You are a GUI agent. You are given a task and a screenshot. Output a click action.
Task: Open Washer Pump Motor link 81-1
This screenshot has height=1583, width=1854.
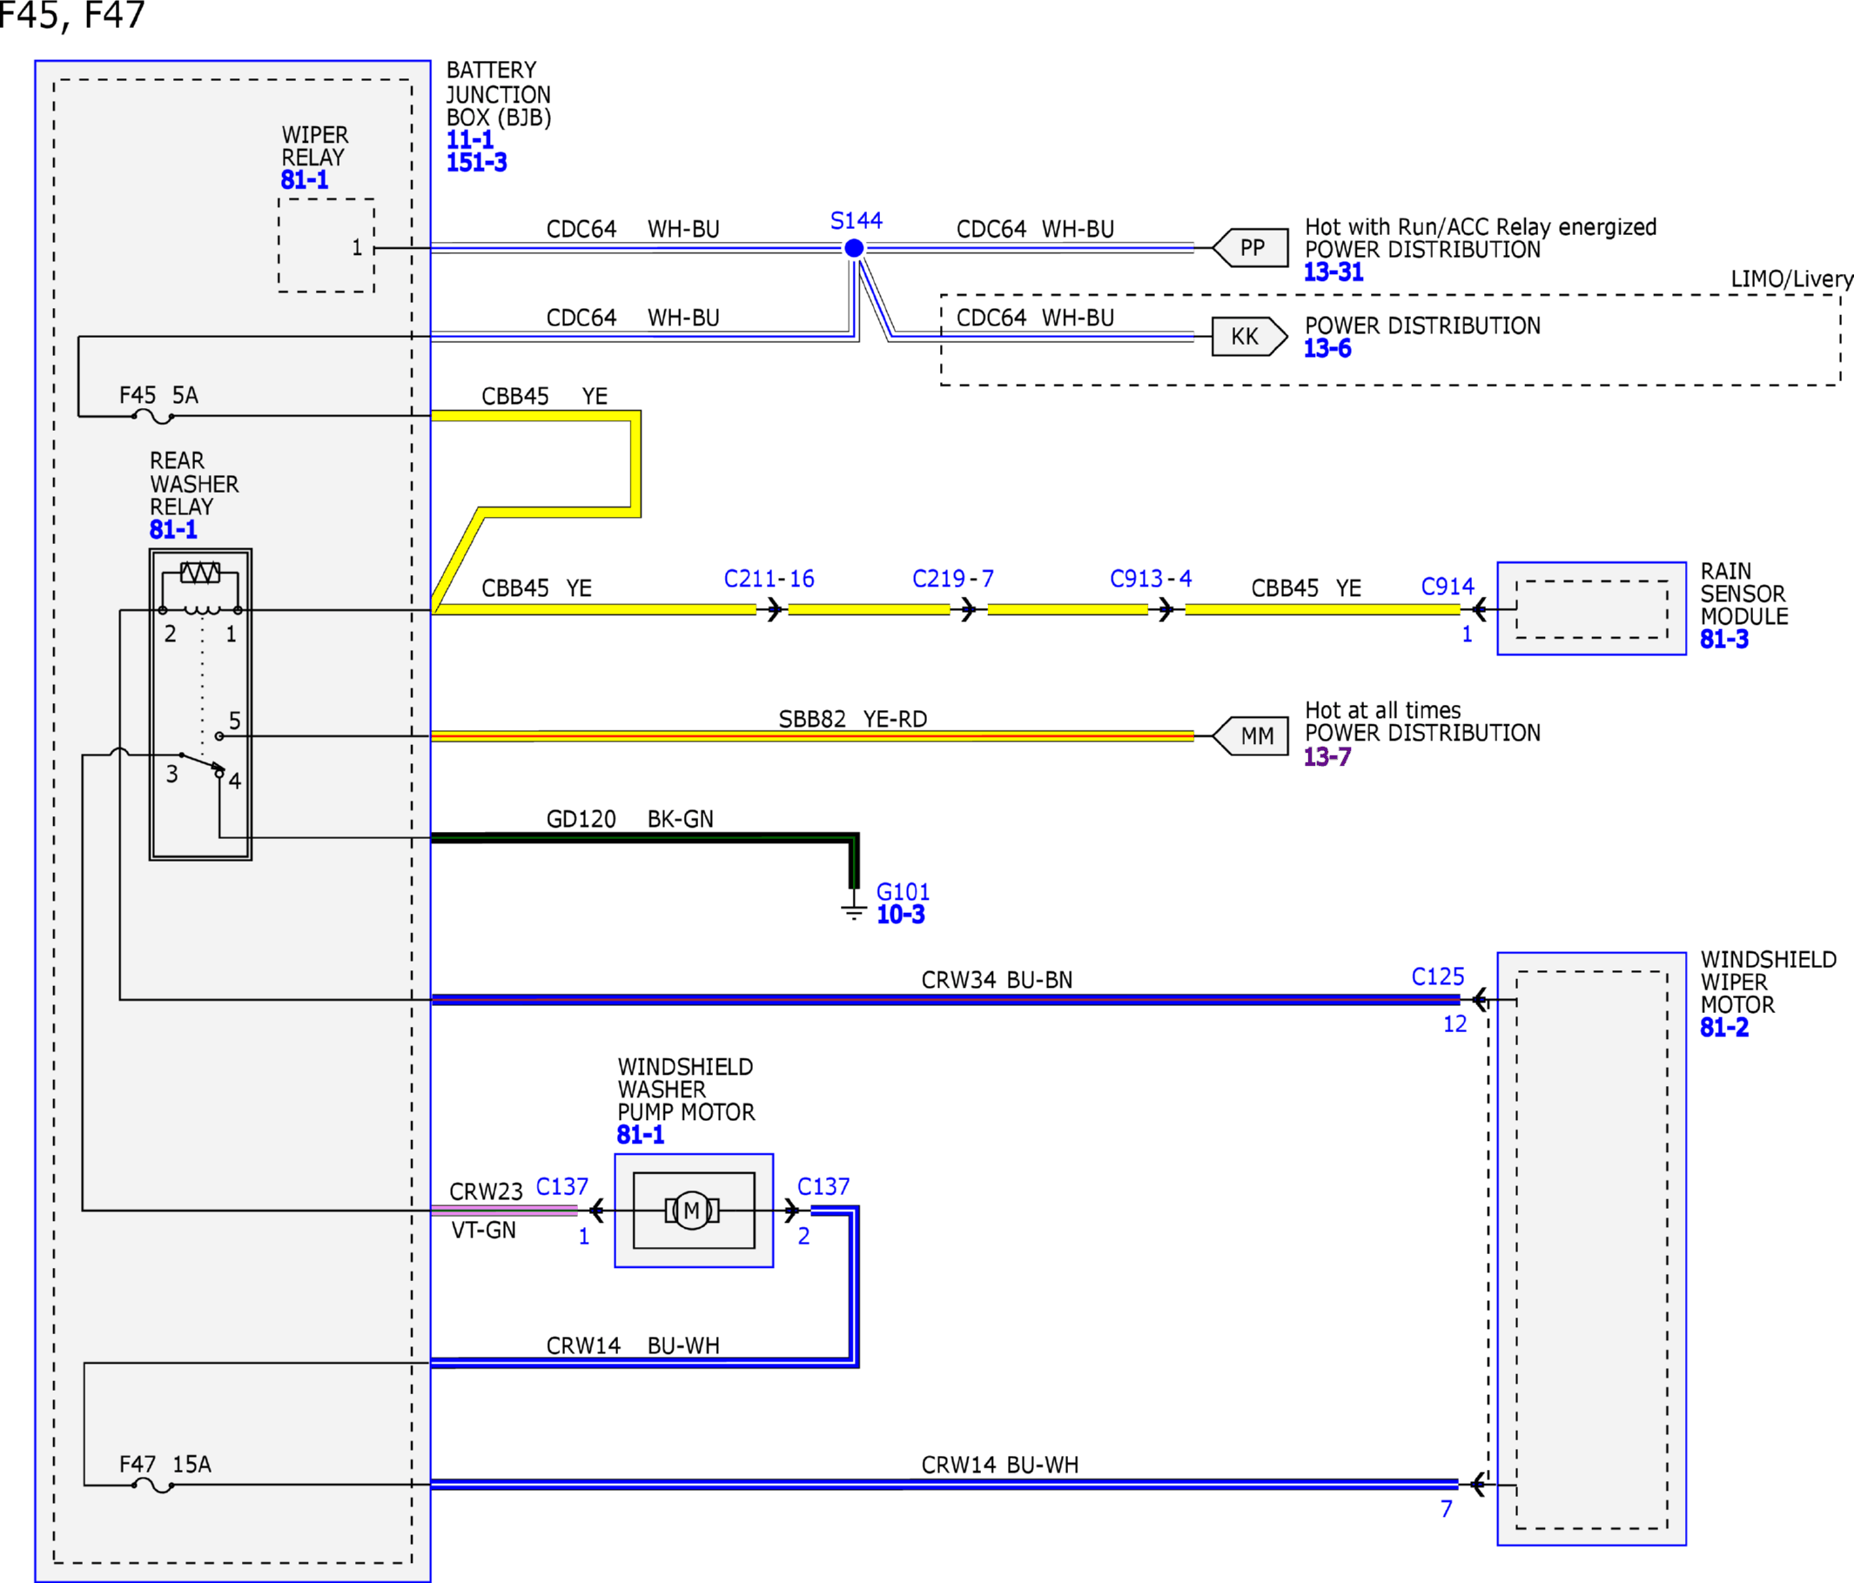coord(641,1135)
